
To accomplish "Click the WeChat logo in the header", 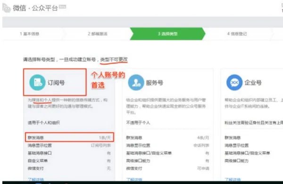I will tap(7, 8).
